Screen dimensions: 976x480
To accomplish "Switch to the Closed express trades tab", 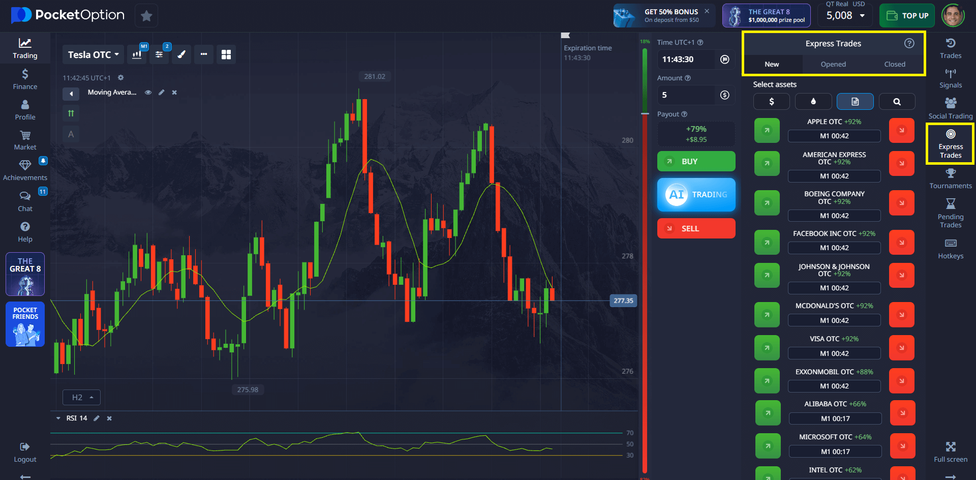I will click(894, 65).
